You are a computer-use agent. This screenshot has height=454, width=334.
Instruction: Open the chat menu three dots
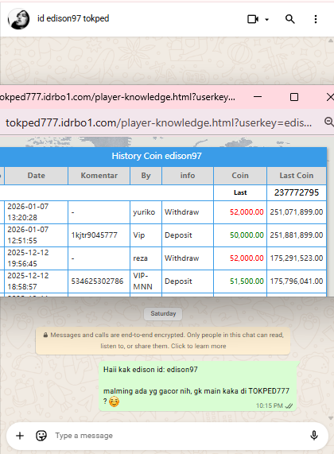tap(316, 19)
